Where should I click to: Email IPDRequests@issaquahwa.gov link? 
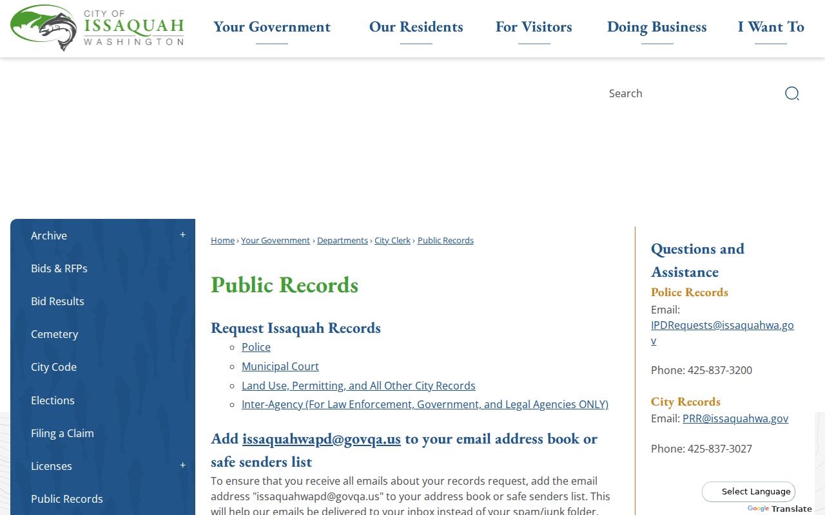(x=723, y=333)
